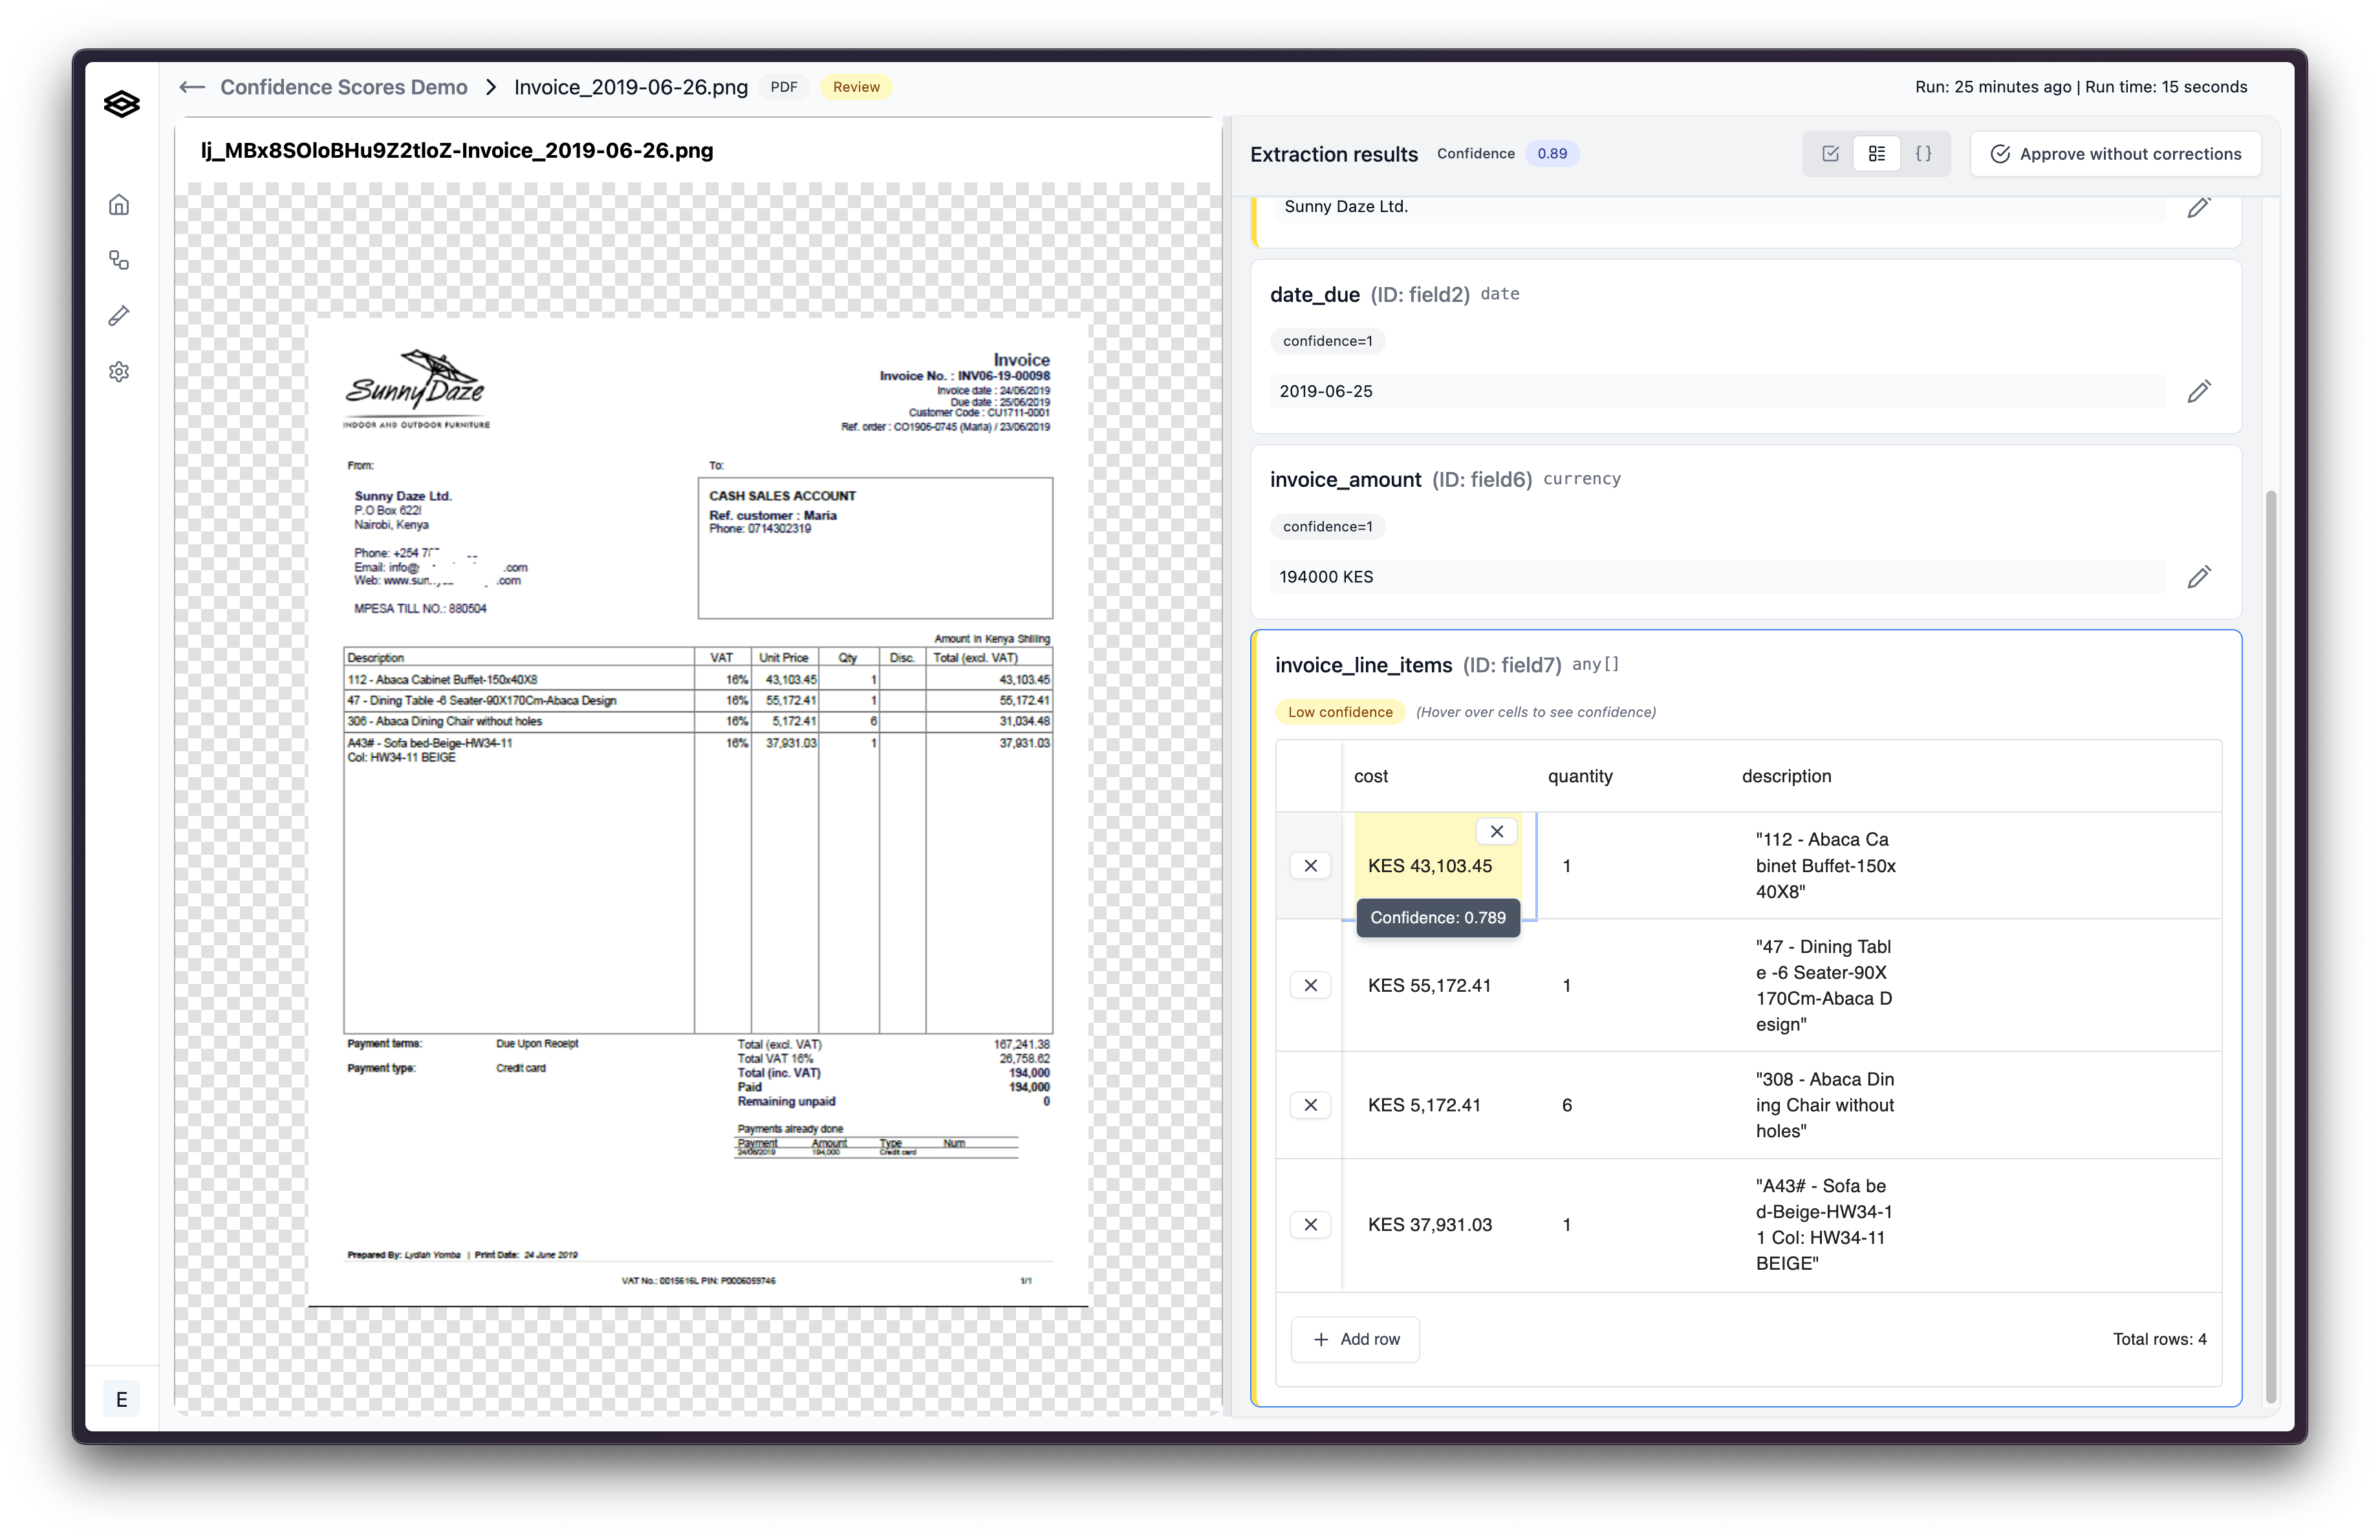The height and width of the screenshot is (1540, 2380).
Task: Open the workflows icon in the sidebar
Action: pyautogui.click(x=119, y=261)
